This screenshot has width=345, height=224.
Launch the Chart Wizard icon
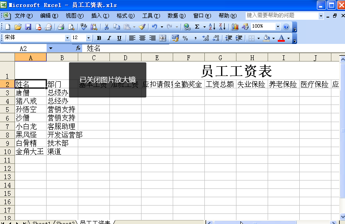pyautogui.click(x=235, y=27)
